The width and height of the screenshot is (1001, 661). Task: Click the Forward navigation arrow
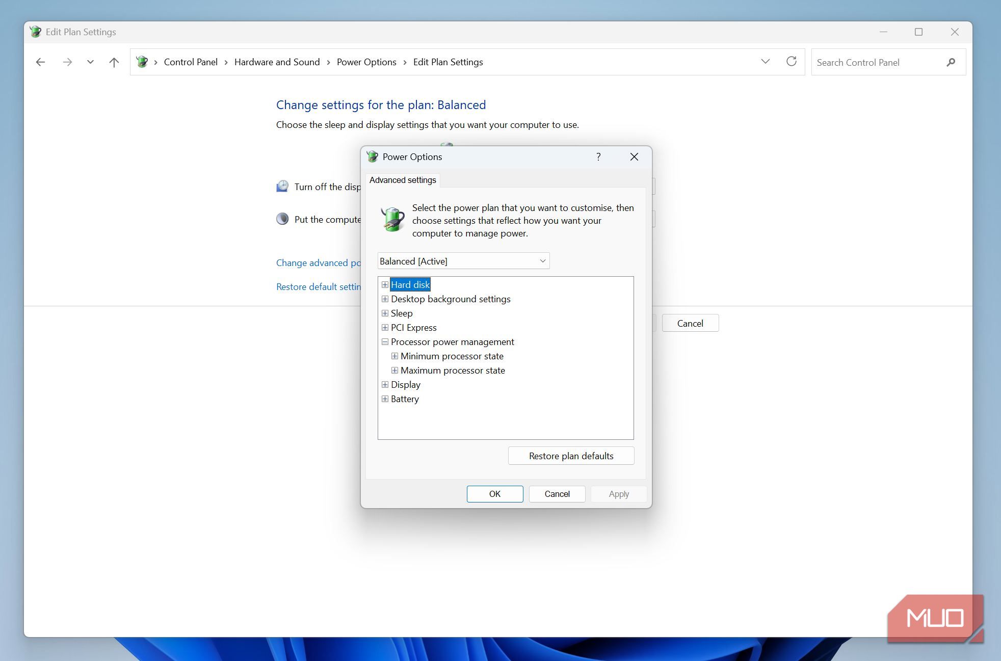point(67,62)
